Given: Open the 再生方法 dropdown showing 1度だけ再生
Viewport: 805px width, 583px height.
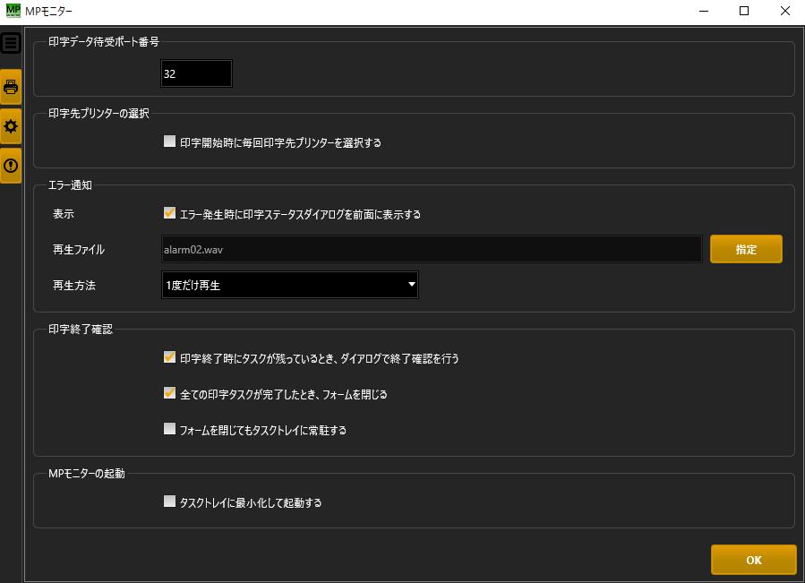Looking at the screenshot, I should 290,285.
